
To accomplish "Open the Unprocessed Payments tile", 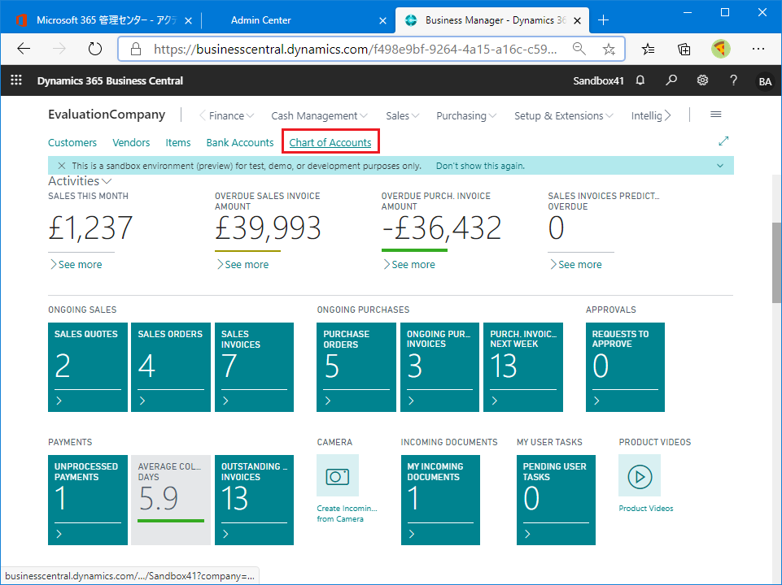I will pos(88,500).
